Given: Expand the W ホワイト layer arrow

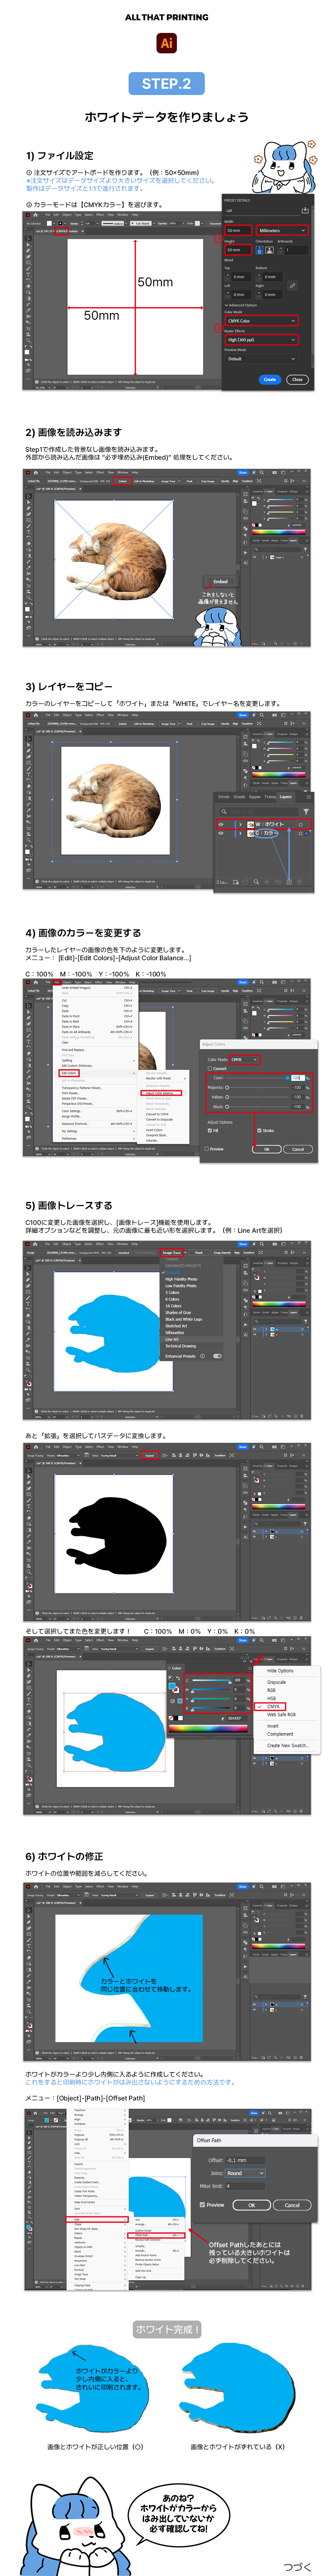Looking at the screenshot, I should 241,825.
